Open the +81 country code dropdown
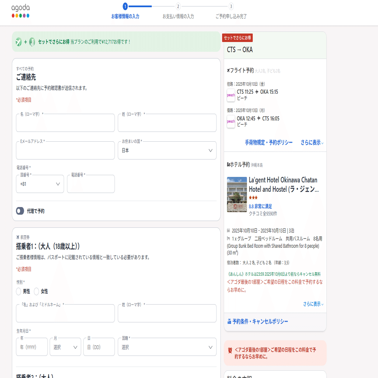The height and width of the screenshot is (378, 378). [40, 184]
